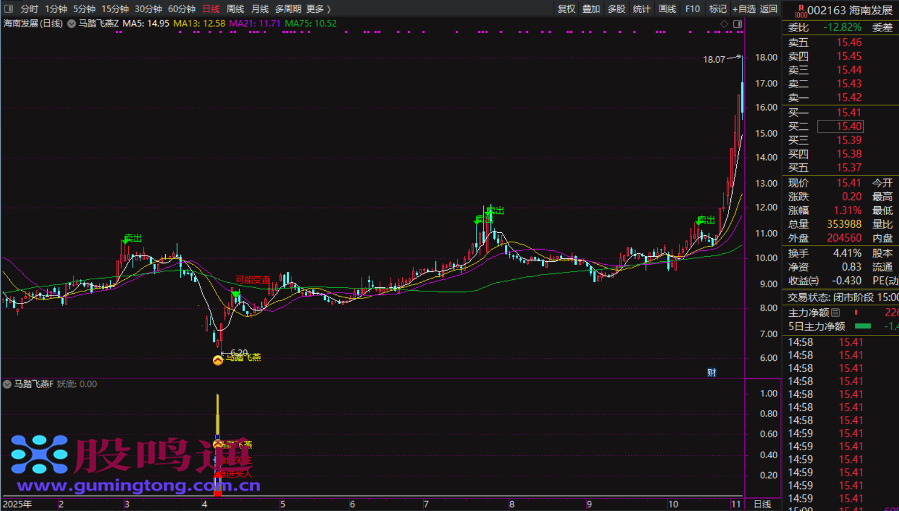The height and width of the screenshot is (511, 899).
Task: Add stock via the +自选 button
Action: 744,9
